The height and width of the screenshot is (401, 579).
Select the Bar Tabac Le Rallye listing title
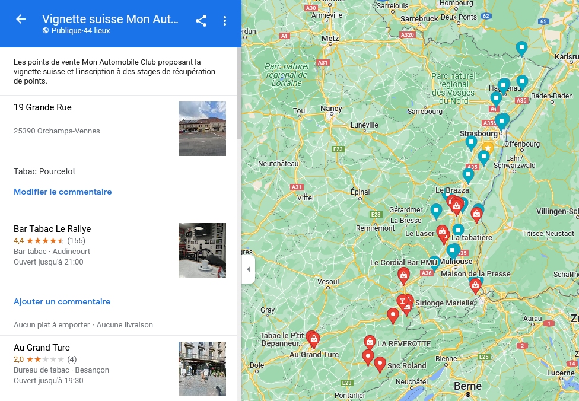(x=52, y=229)
